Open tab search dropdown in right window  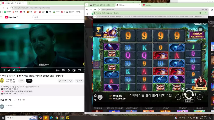(x=87, y=5)
